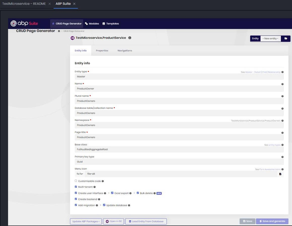Switch to the Properties tab

point(102,51)
